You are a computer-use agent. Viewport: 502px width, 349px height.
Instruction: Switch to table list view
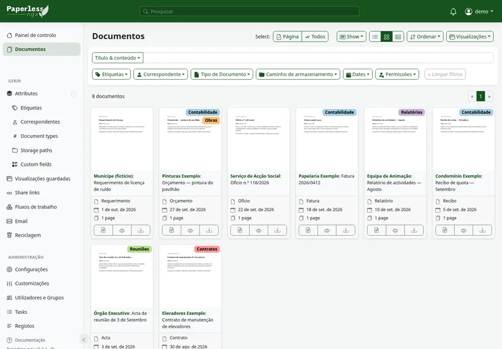[375, 37]
